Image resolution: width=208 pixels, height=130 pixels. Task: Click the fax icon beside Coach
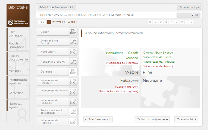73,32
